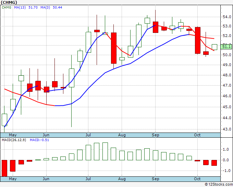Screen dimensions: 233x187
Task: Click Sep on the price chart axis
Action: (x=156, y=135)
